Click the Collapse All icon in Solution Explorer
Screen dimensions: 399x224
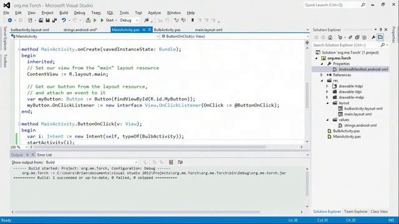click(357, 37)
